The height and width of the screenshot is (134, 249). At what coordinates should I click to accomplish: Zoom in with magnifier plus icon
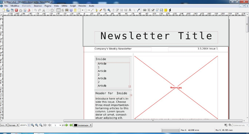pos(41,125)
